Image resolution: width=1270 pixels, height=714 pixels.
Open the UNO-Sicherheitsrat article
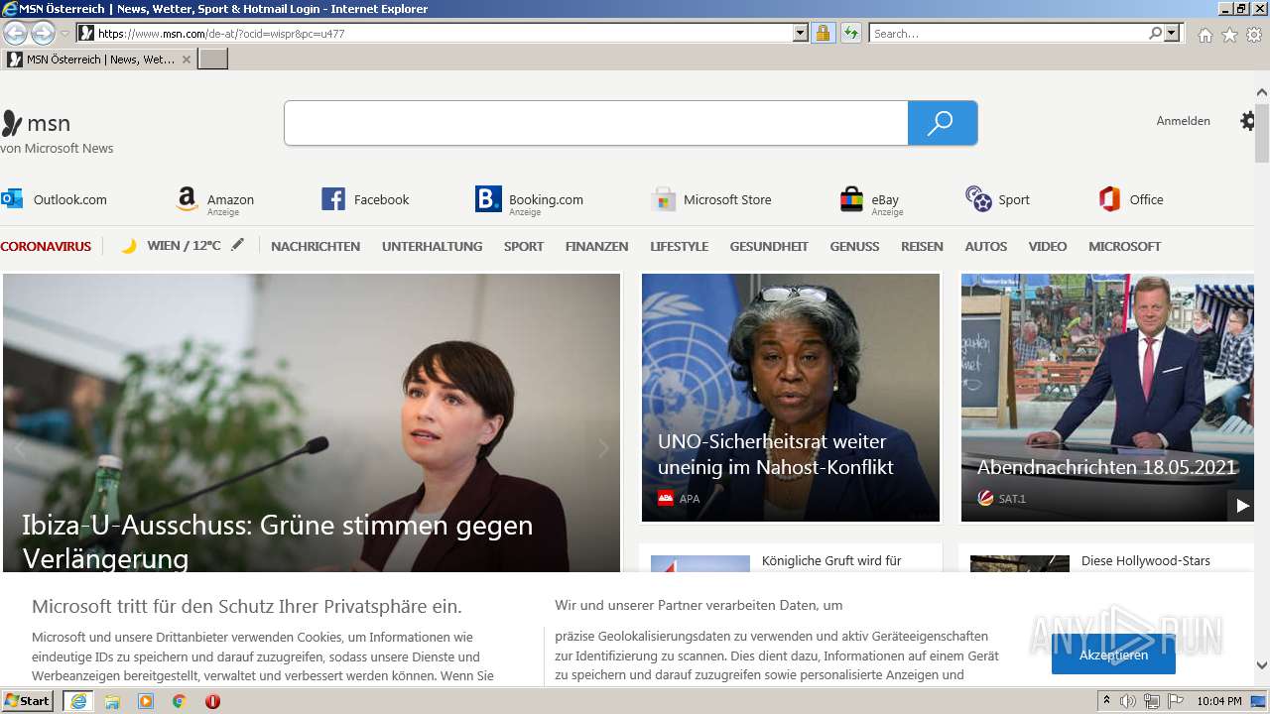[790, 398]
